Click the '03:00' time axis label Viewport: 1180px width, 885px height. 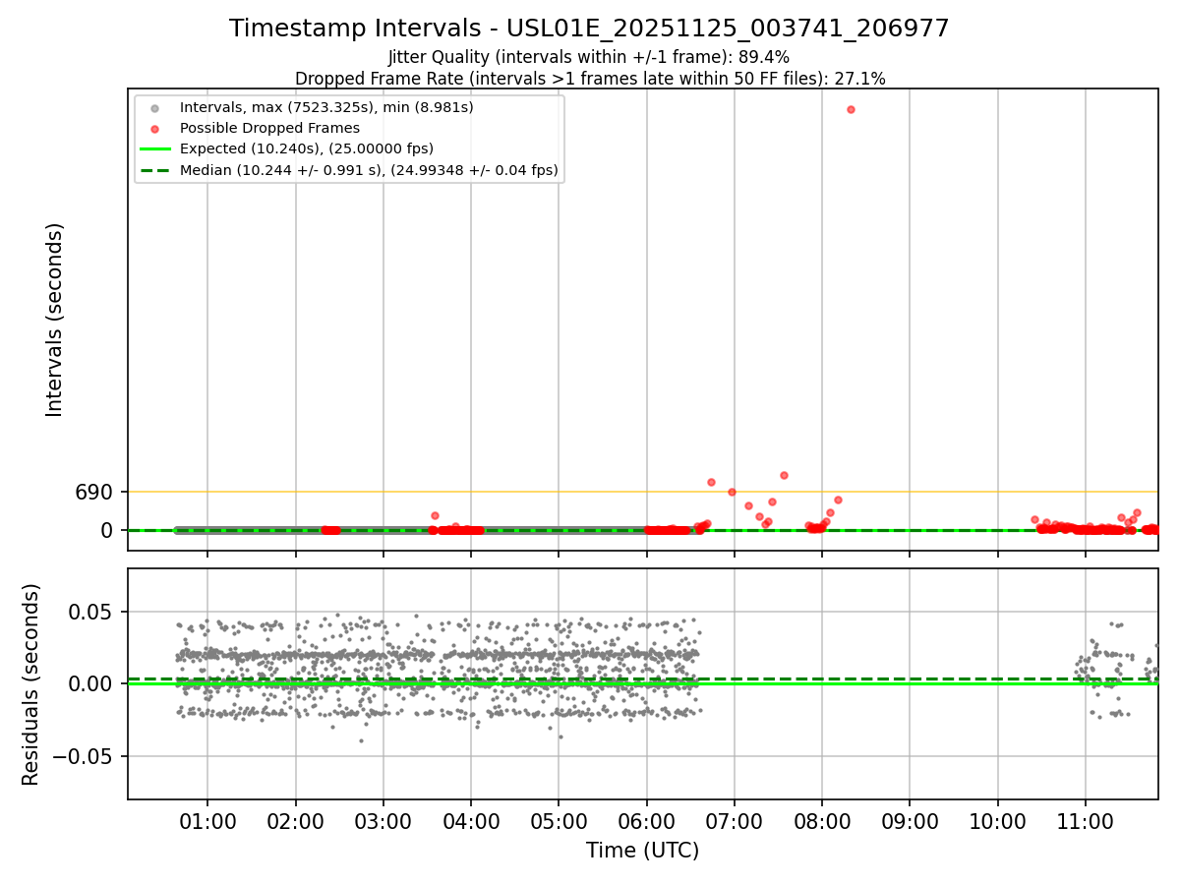click(383, 822)
